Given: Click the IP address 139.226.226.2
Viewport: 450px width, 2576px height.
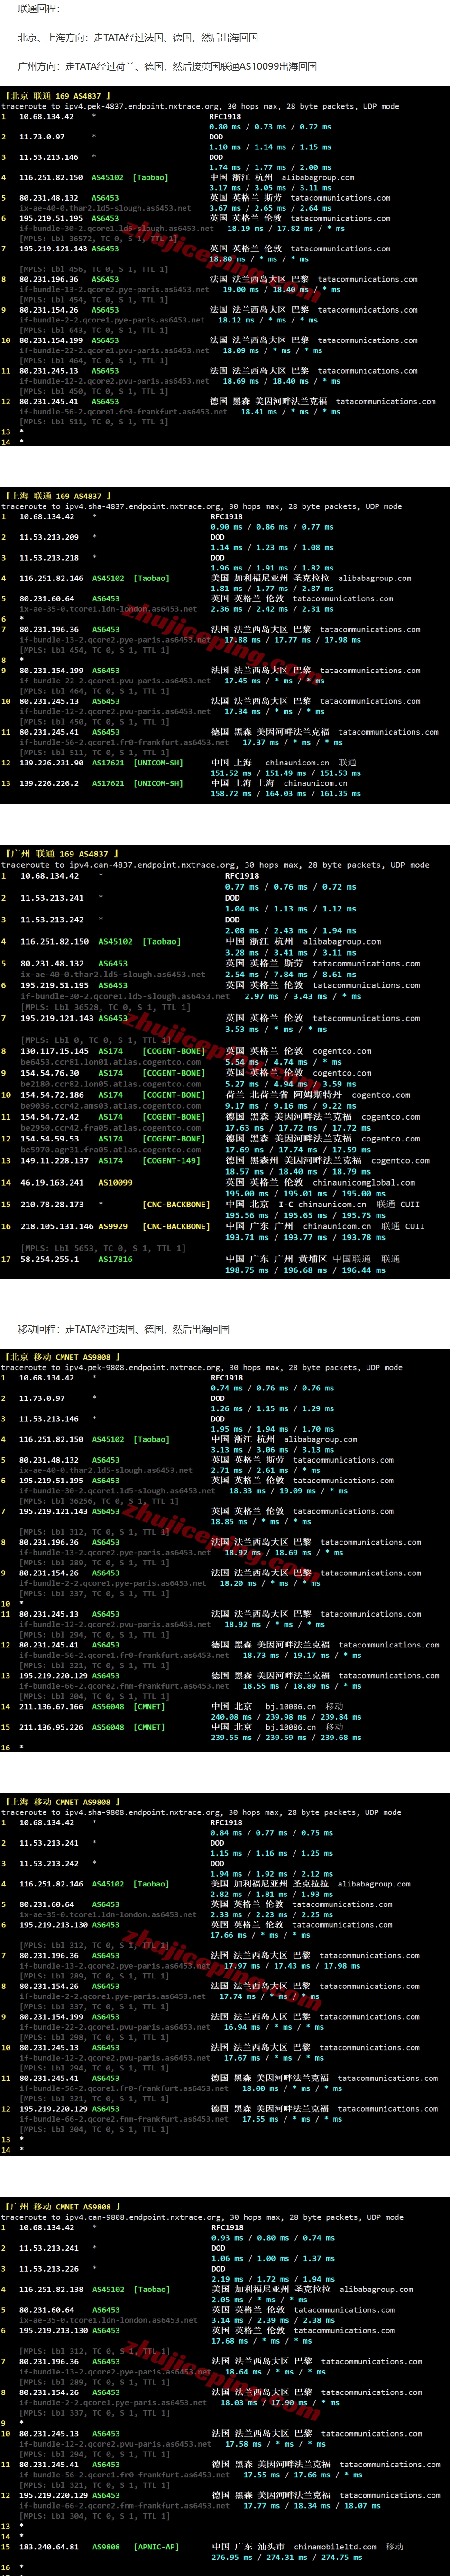Looking at the screenshot, I should 49,783.
